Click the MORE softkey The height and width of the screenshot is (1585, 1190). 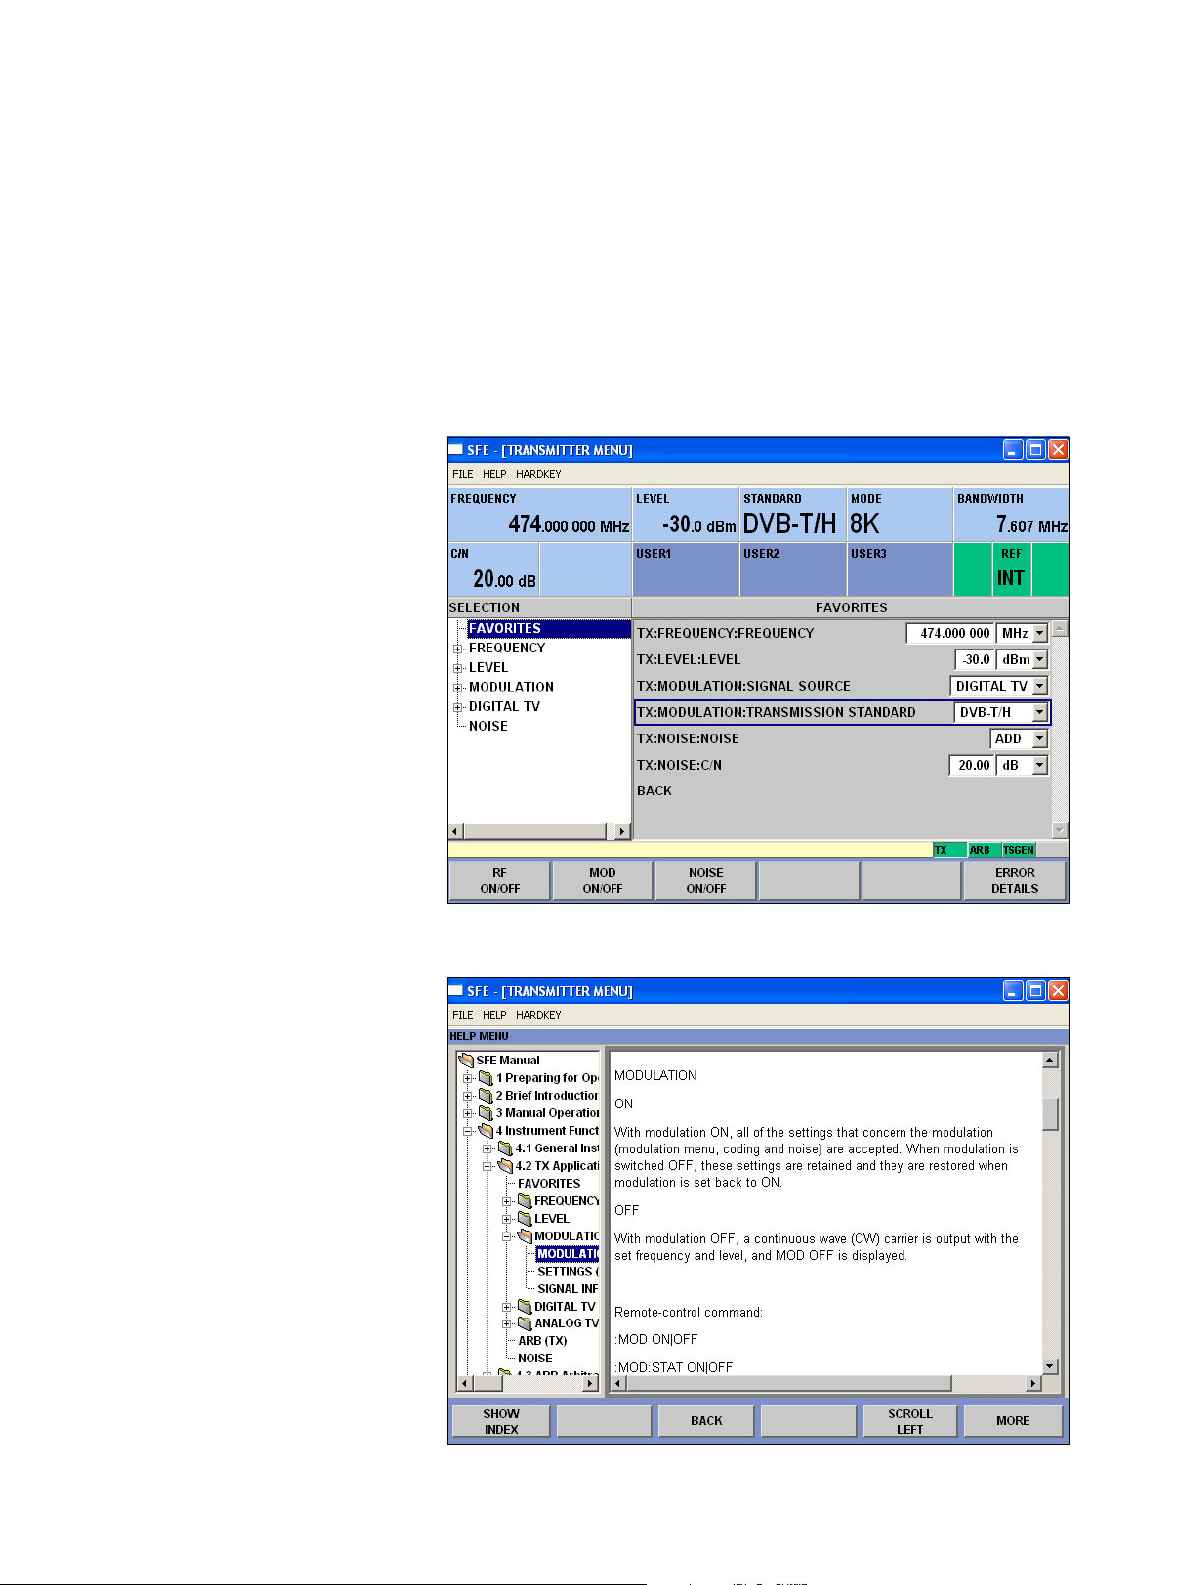tap(1013, 1421)
